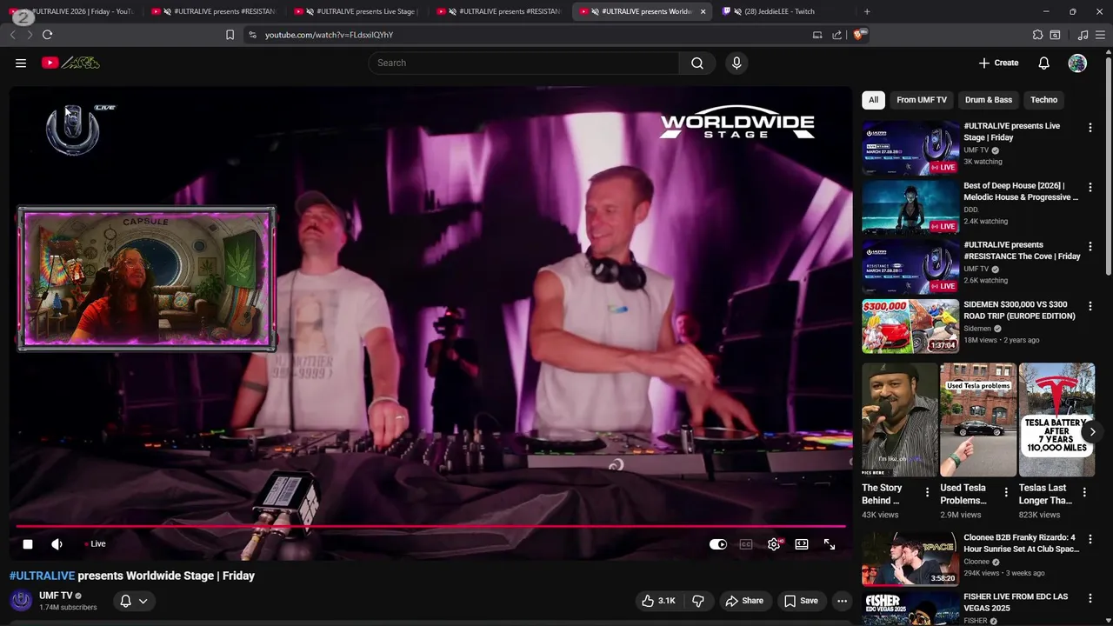The height and width of the screenshot is (626, 1113).
Task: Click the Share button under the video
Action: [x=744, y=601]
